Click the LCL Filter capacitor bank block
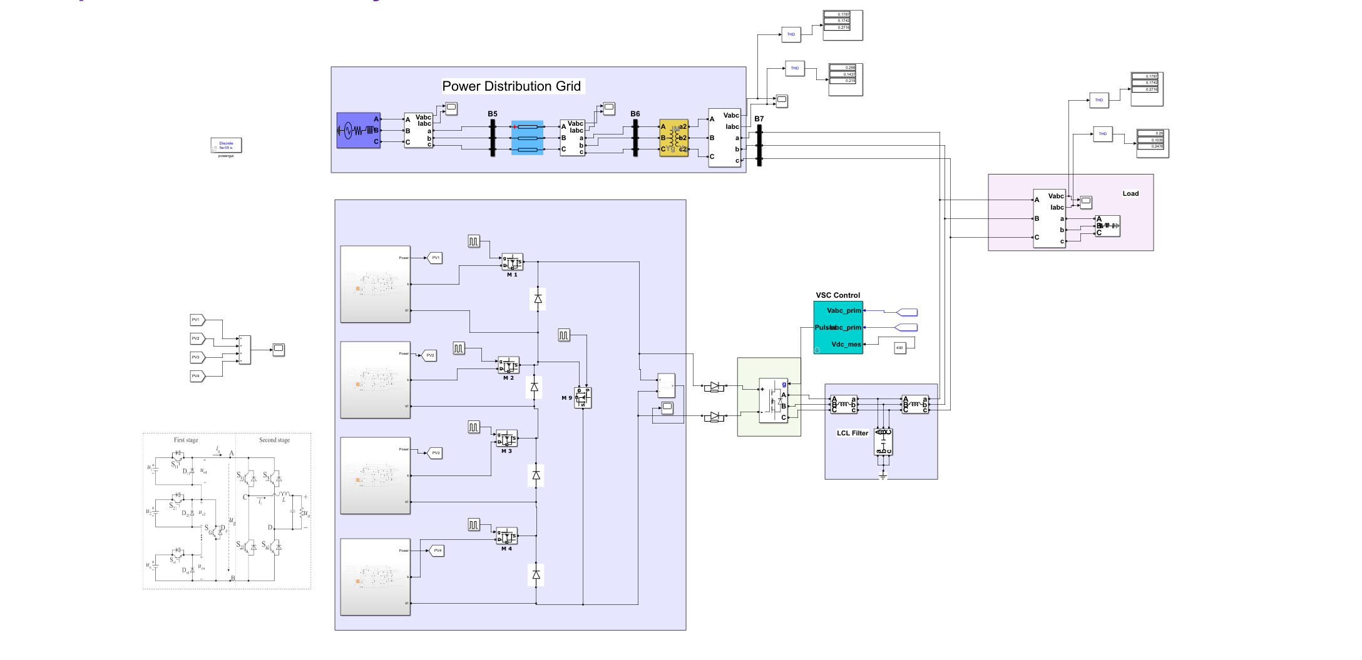 (x=883, y=442)
